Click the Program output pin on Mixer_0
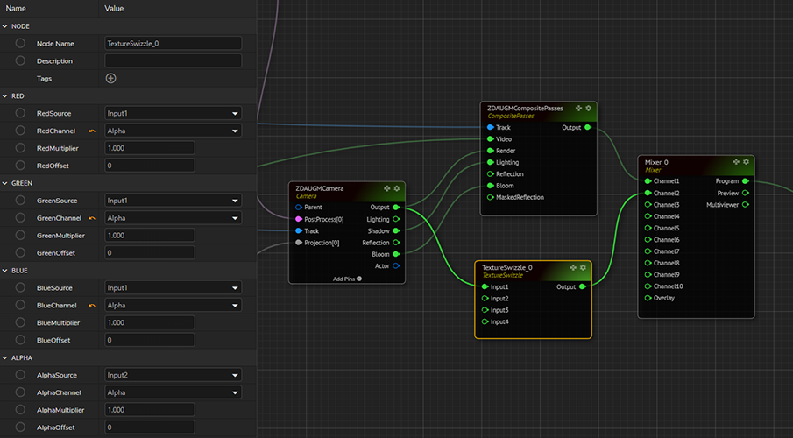 (745, 181)
